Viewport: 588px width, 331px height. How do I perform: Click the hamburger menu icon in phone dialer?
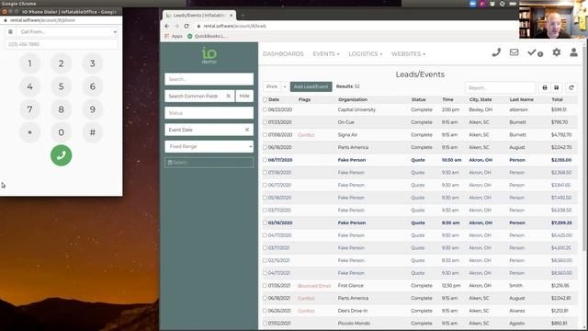(x=10, y=32)
